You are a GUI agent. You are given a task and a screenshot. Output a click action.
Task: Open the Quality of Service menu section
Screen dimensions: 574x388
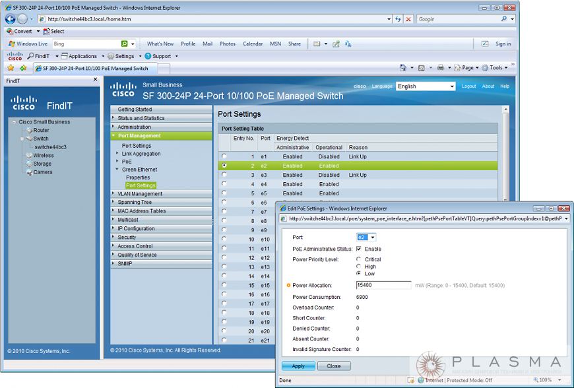click(161, 255)
